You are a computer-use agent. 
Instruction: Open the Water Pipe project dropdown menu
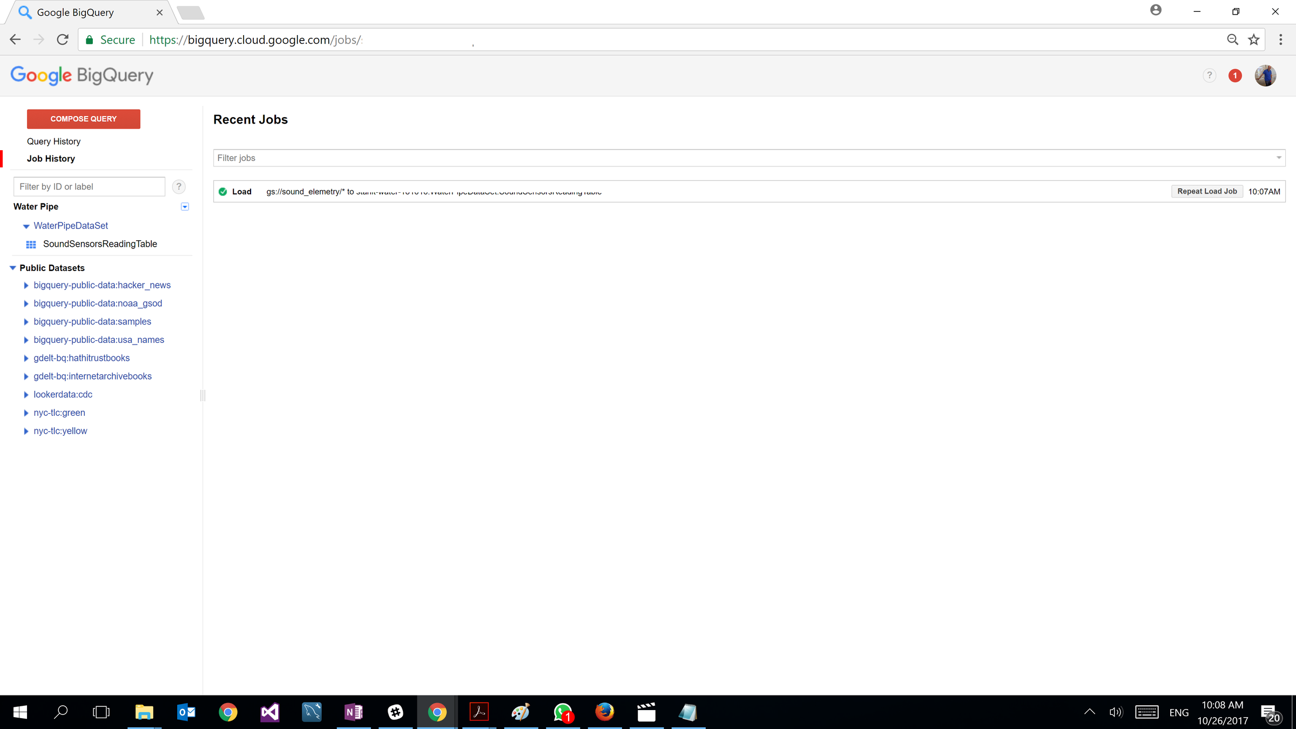tap(185, 207)
